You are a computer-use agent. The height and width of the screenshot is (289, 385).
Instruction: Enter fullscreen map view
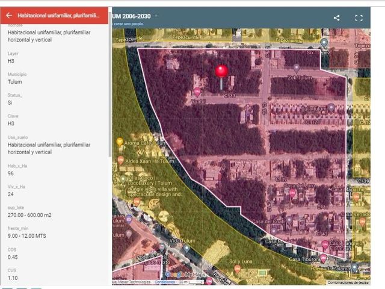[x=359, y=17]
